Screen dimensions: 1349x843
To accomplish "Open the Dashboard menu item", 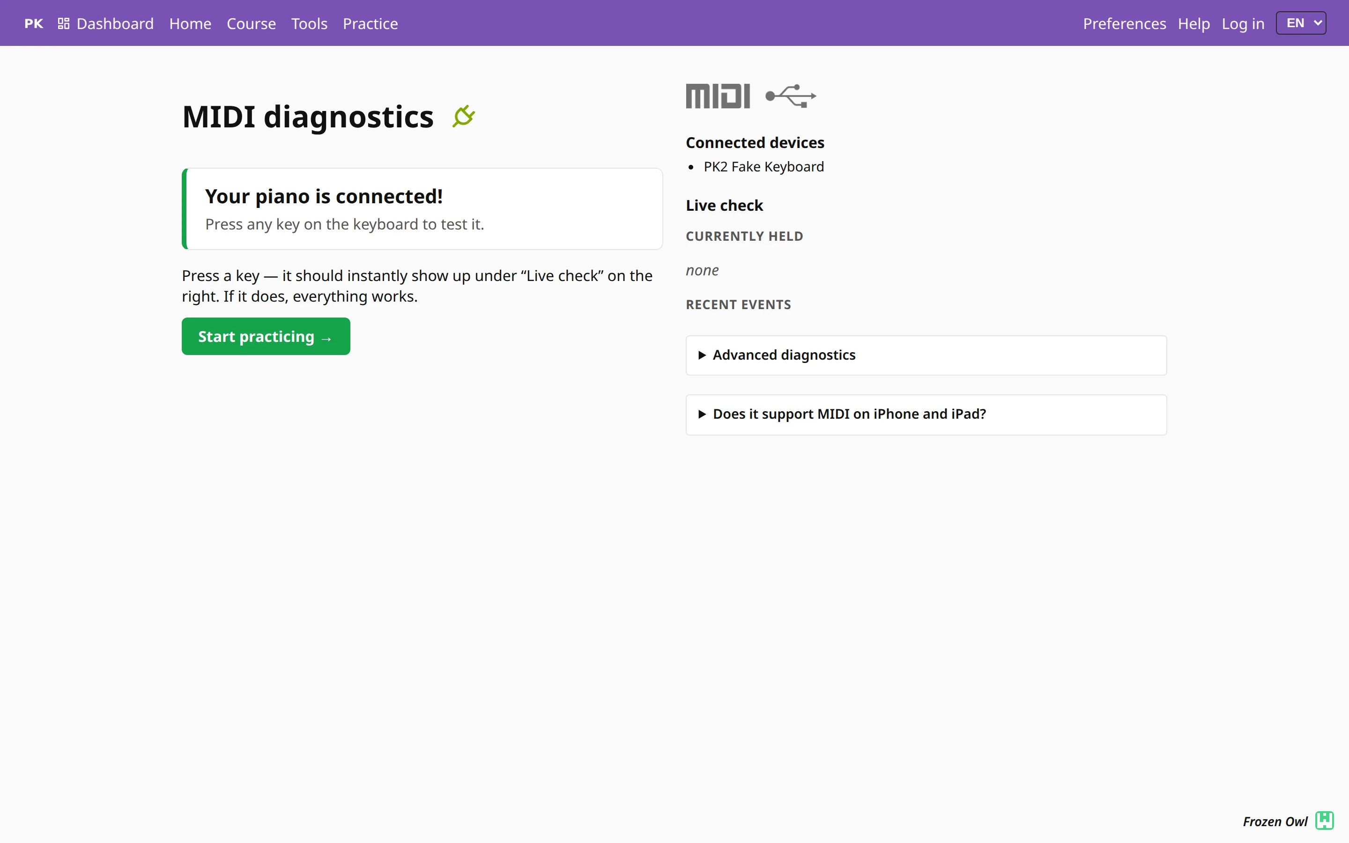I will (105, 23).
